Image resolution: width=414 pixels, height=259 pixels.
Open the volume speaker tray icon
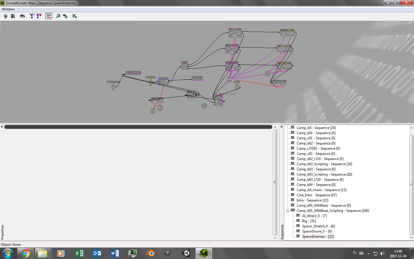[x=382, y=254]
